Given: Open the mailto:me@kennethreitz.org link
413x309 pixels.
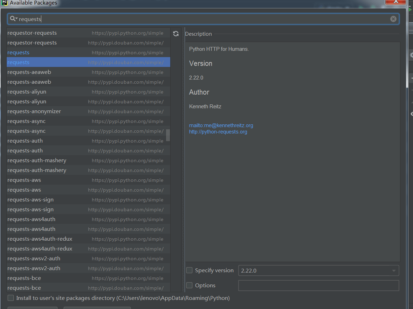Looking at the screenshot, I should coord(221,125).
